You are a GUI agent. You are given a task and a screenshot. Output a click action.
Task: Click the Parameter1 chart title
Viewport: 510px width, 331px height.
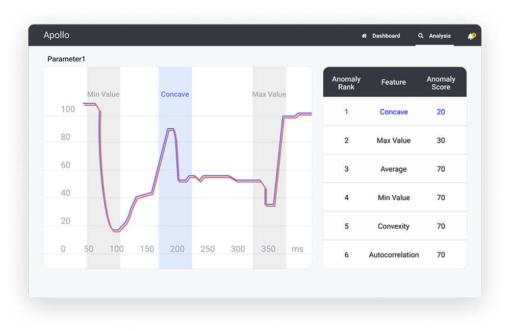coord(66,59)
